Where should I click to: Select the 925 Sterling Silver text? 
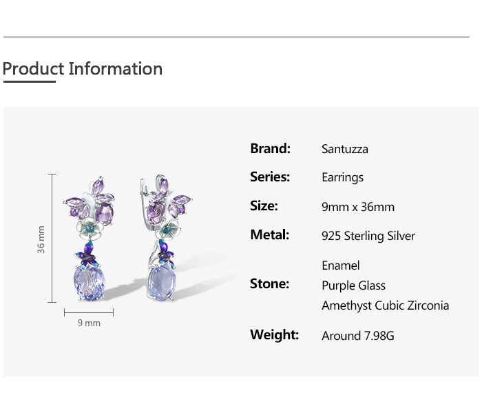pos(368,236)
